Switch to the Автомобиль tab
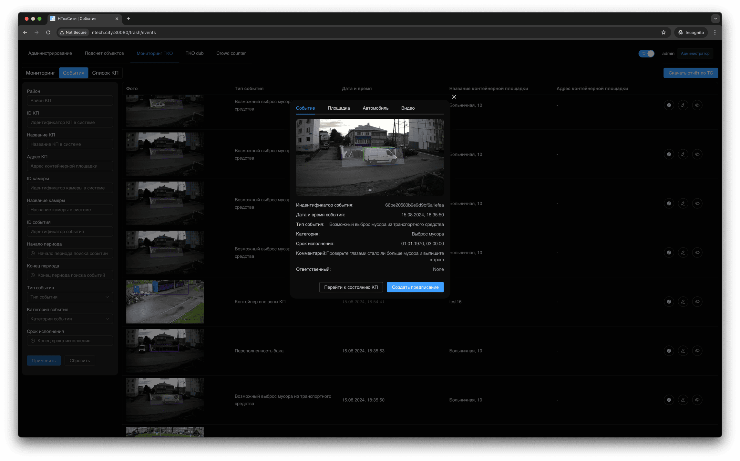 pyautogui.click(x=375, y=108)
